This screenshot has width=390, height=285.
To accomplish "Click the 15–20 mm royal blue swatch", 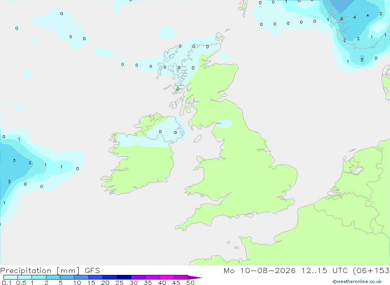I will click(96, 277).
